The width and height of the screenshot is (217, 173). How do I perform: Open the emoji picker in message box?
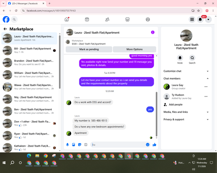coord(148,144)
